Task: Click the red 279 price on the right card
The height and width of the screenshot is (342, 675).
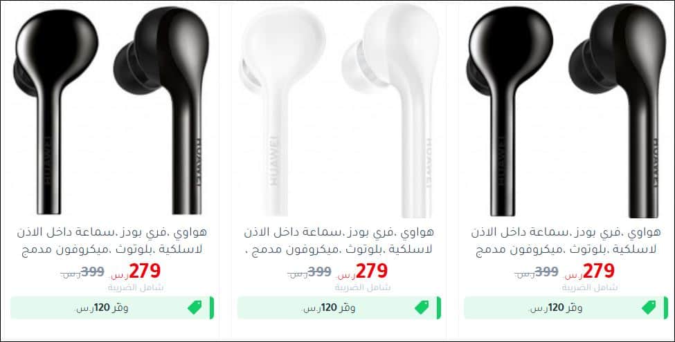Action: pyautogui.click(x=599, y=271)
